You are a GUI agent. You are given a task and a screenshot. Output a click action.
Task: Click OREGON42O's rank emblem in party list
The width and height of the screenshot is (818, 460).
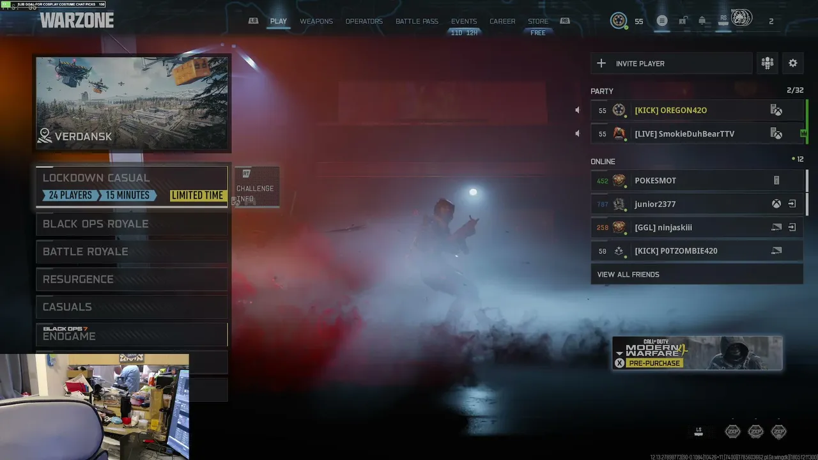(x=619, y=110)
